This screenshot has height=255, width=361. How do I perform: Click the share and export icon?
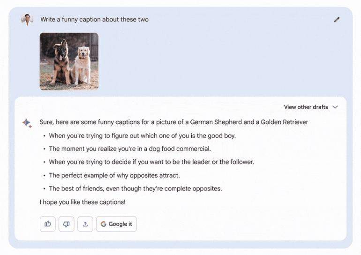click(x=85, y=224)
